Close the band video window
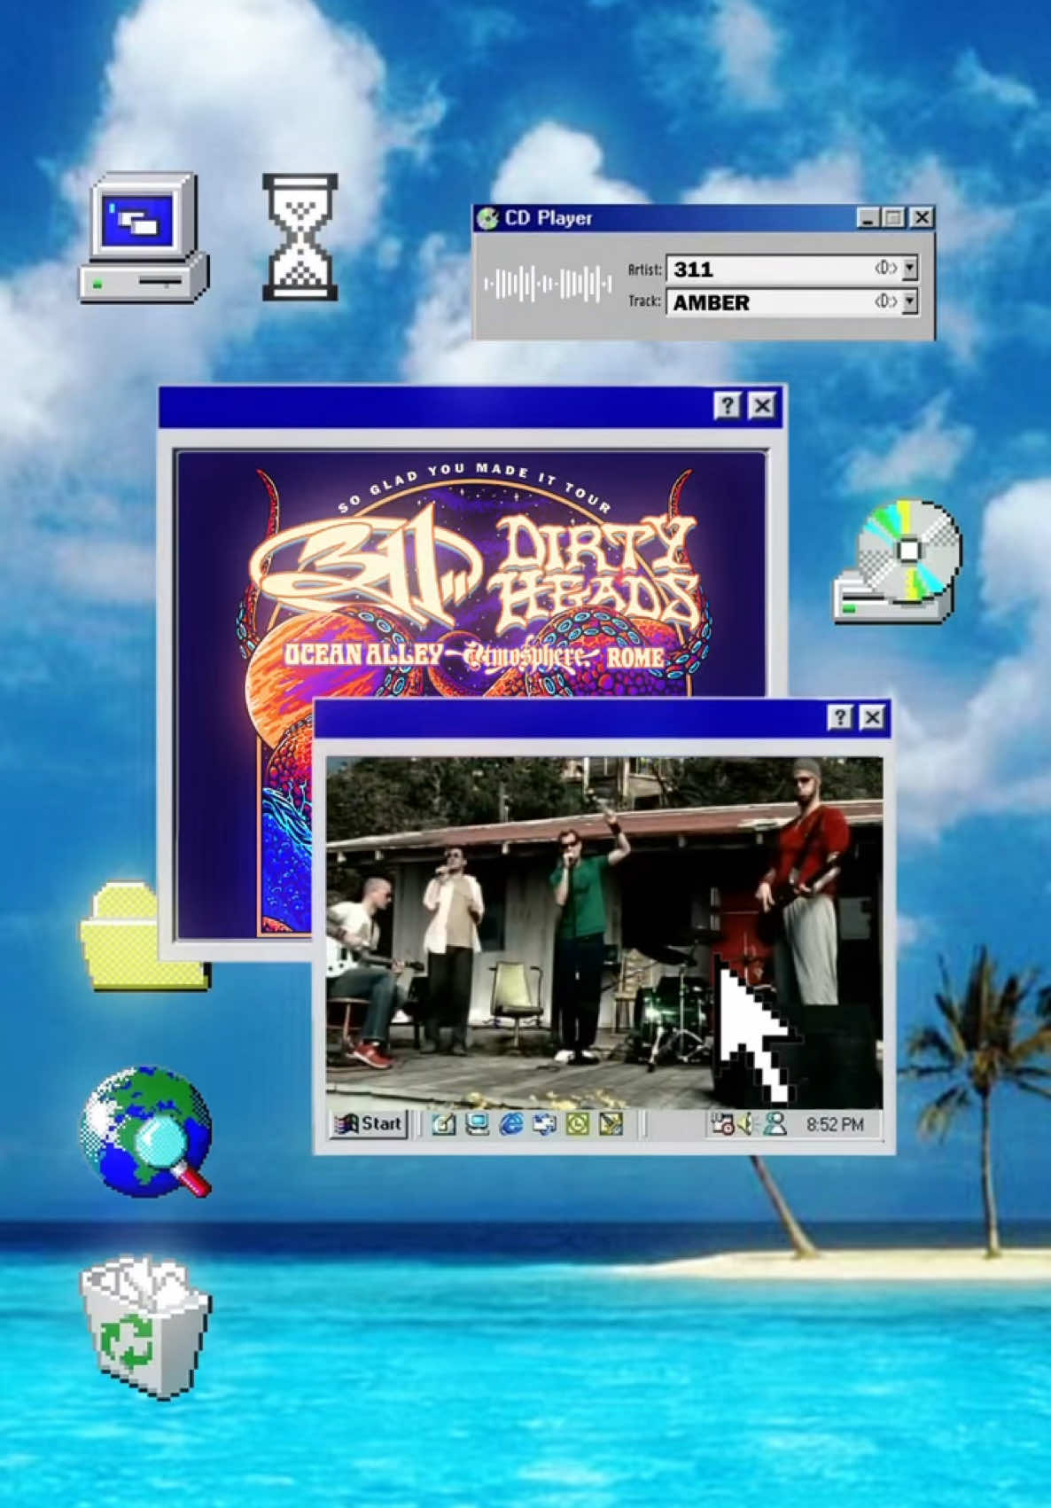Viewport: 1051px width, 1508px height. pyautogui.click(x=873, y=717)
